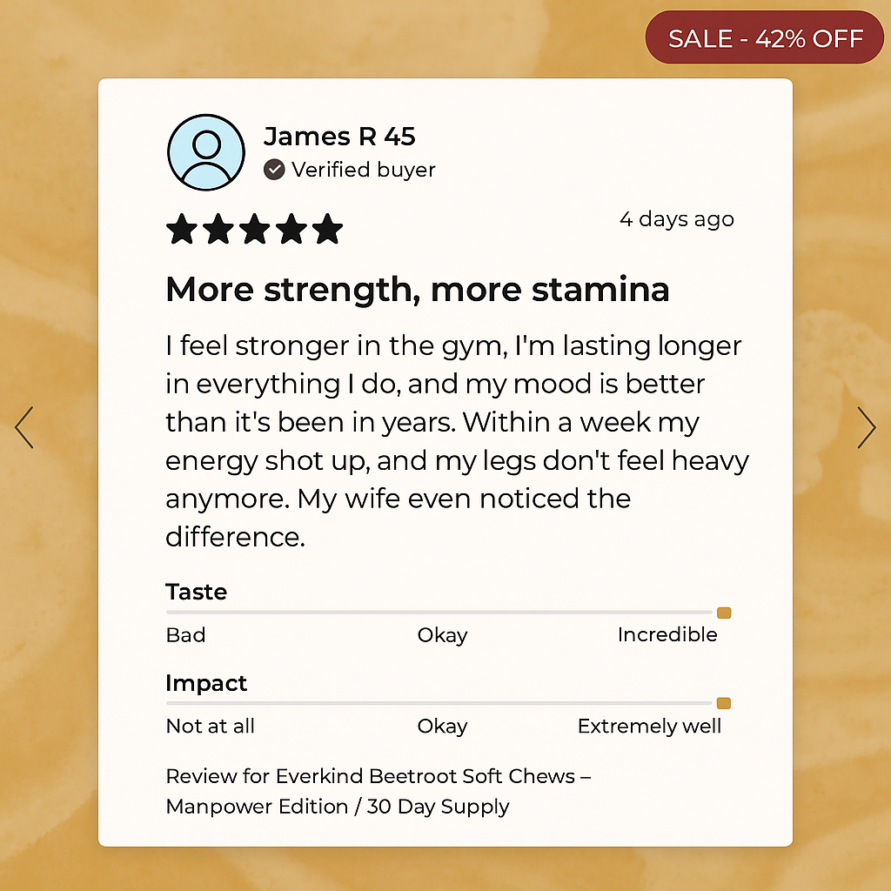The height and width of the screenshot is (891, 891).
Task: Click the "Incredible" label under Taste
Action: (667, 635)
